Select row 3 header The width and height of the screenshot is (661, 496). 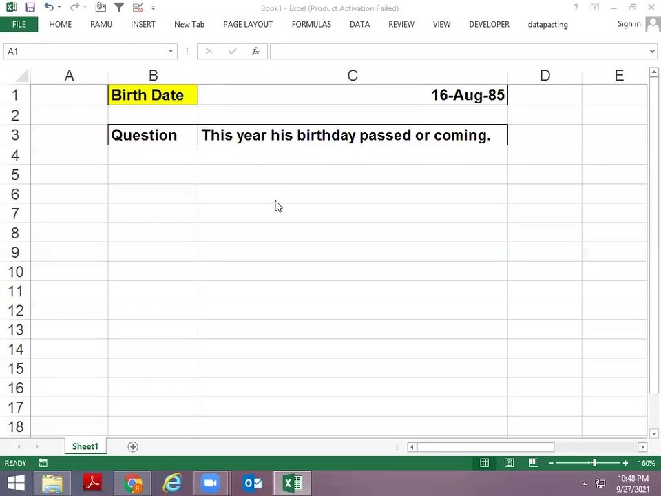[15, 135]
